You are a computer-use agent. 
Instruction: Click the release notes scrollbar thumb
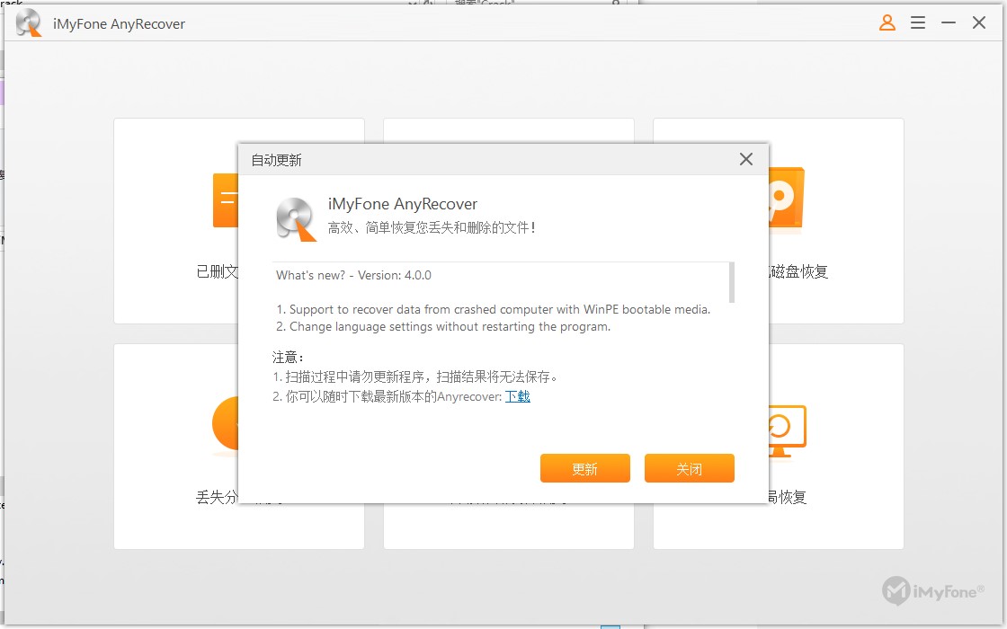[x=732, y=282]
